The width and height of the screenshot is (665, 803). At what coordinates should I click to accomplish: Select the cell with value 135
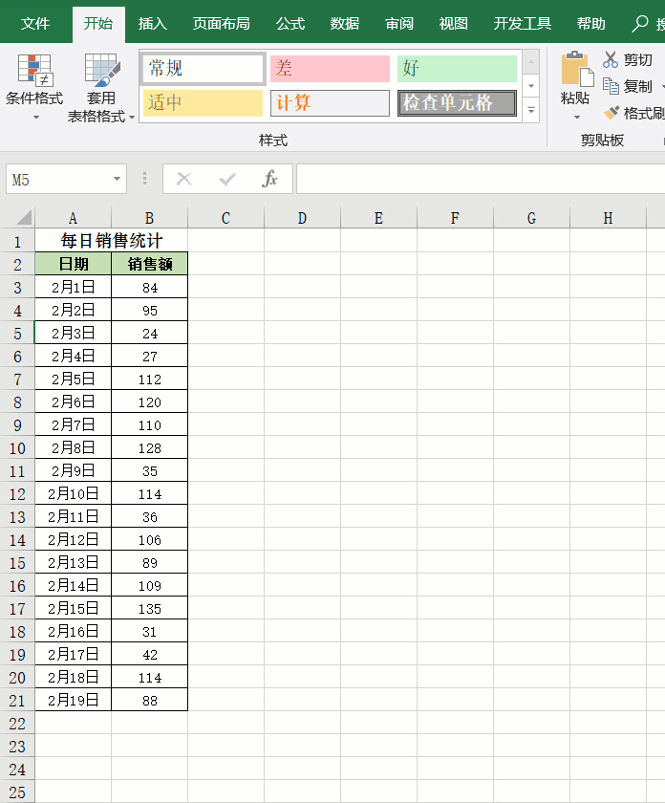pyautogui.click(x=149, y=608)
